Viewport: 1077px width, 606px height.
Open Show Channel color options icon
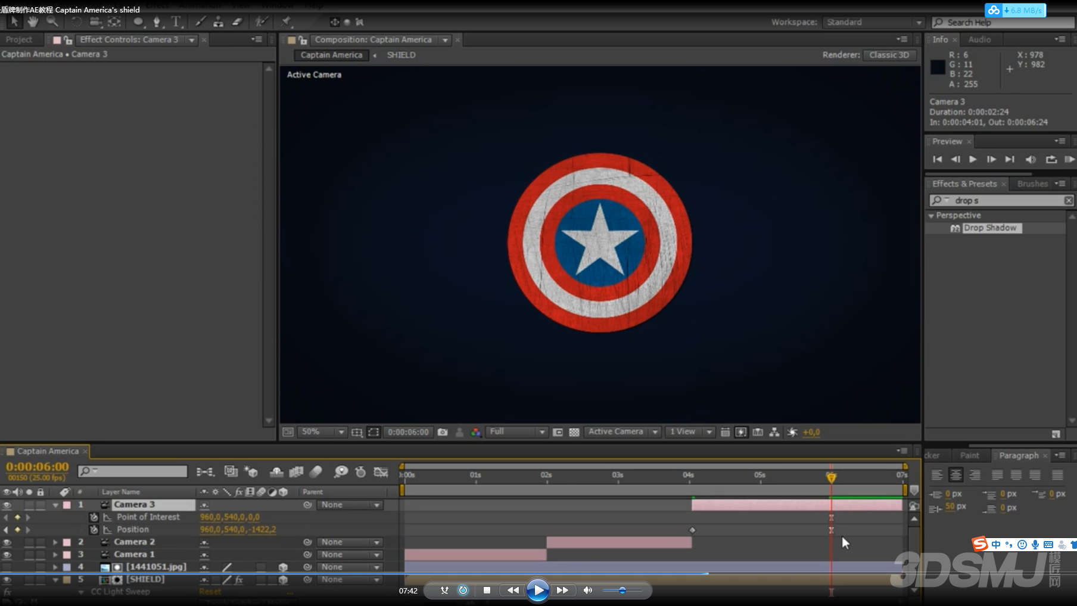[x=476, y=432]
